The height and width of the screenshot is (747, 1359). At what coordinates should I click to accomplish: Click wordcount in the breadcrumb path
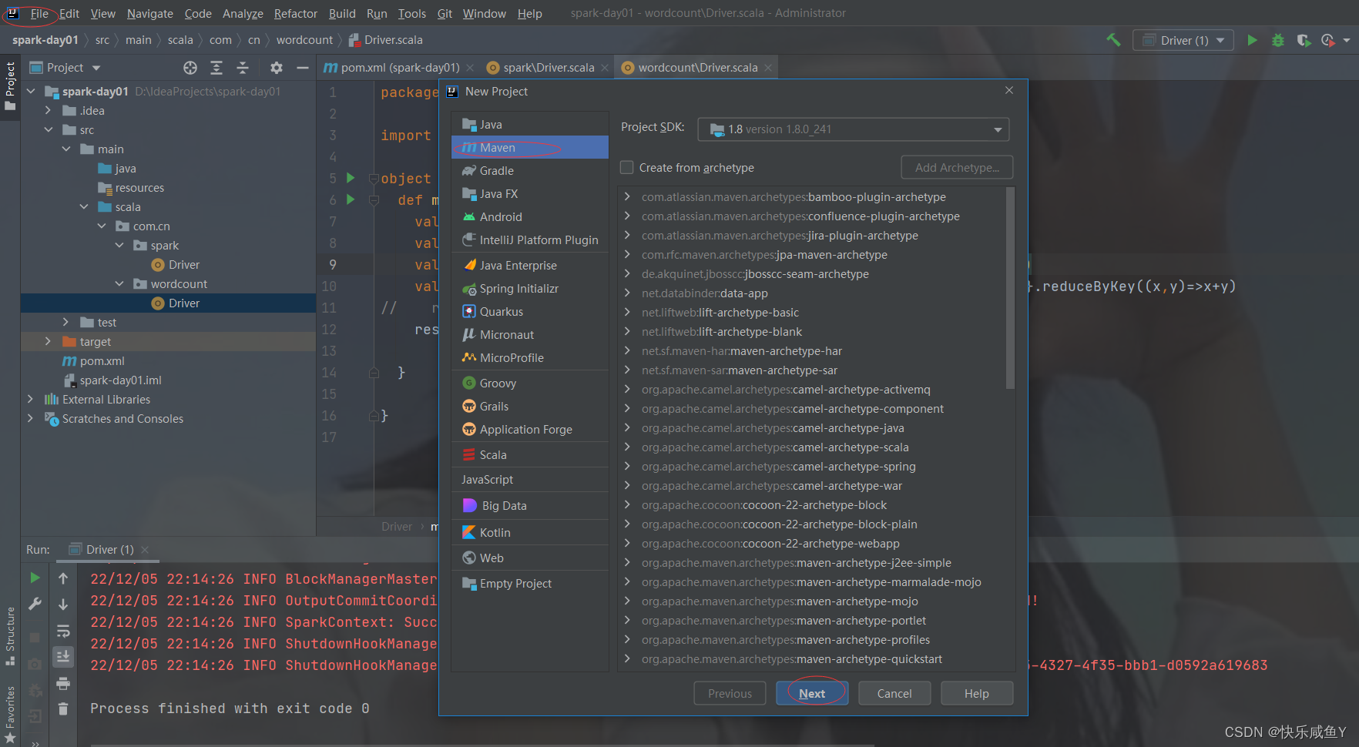pyautogui.click(x=304, y=40)
